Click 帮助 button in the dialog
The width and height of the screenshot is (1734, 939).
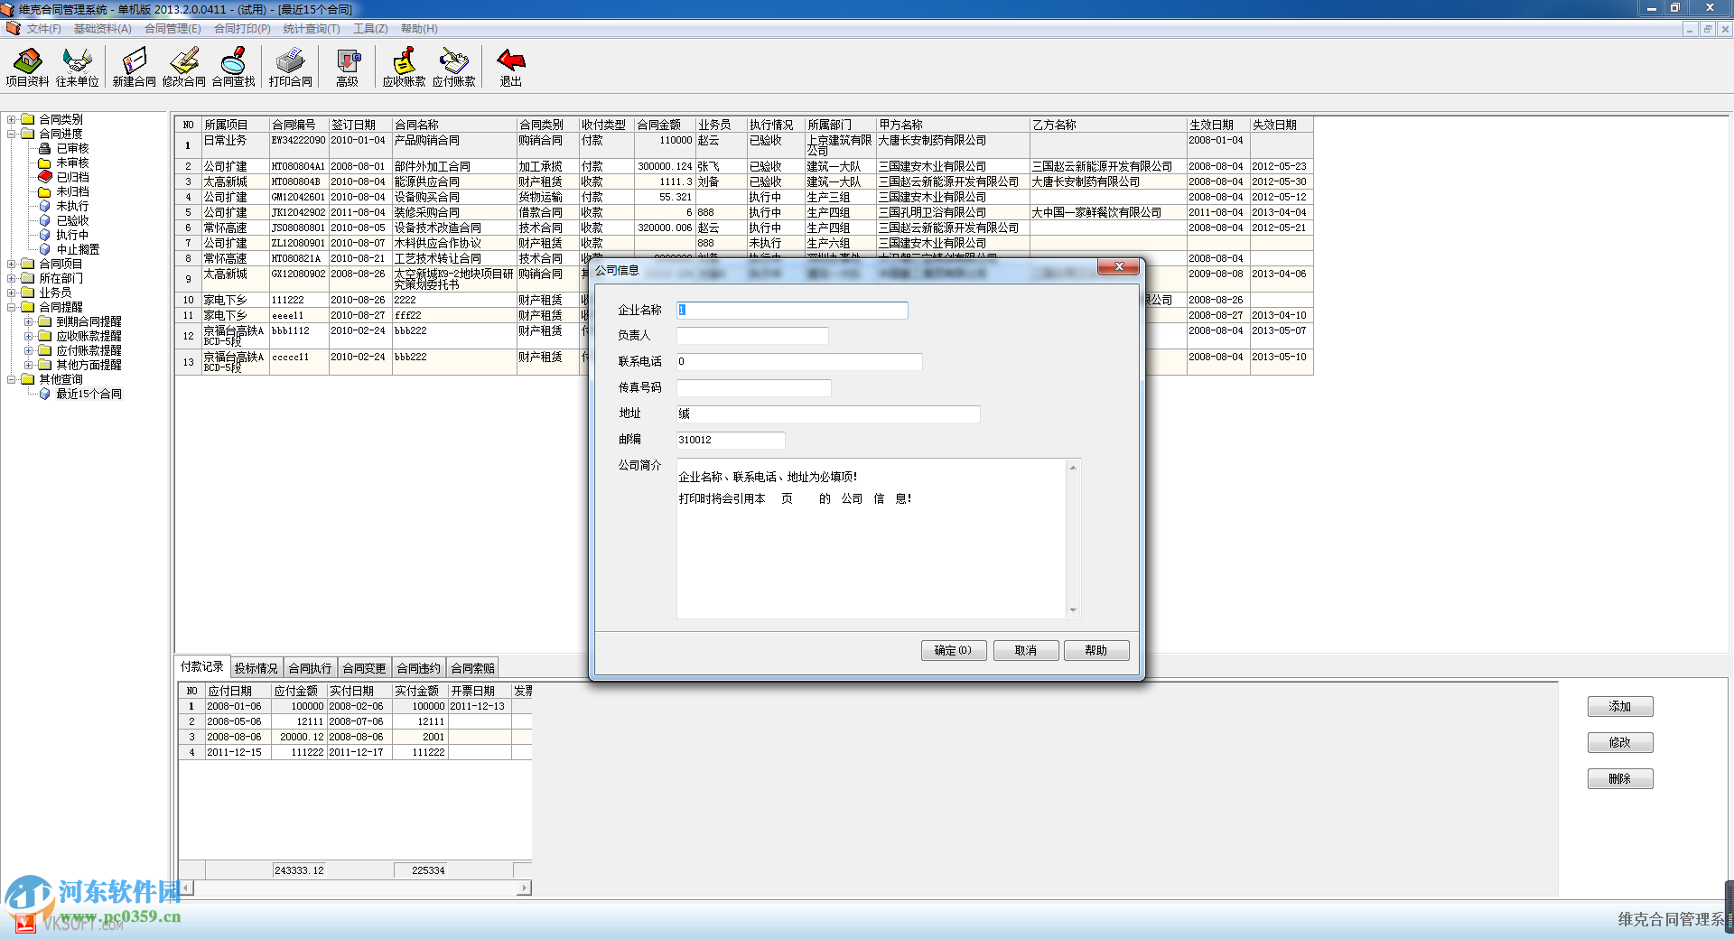[1096, 650]
